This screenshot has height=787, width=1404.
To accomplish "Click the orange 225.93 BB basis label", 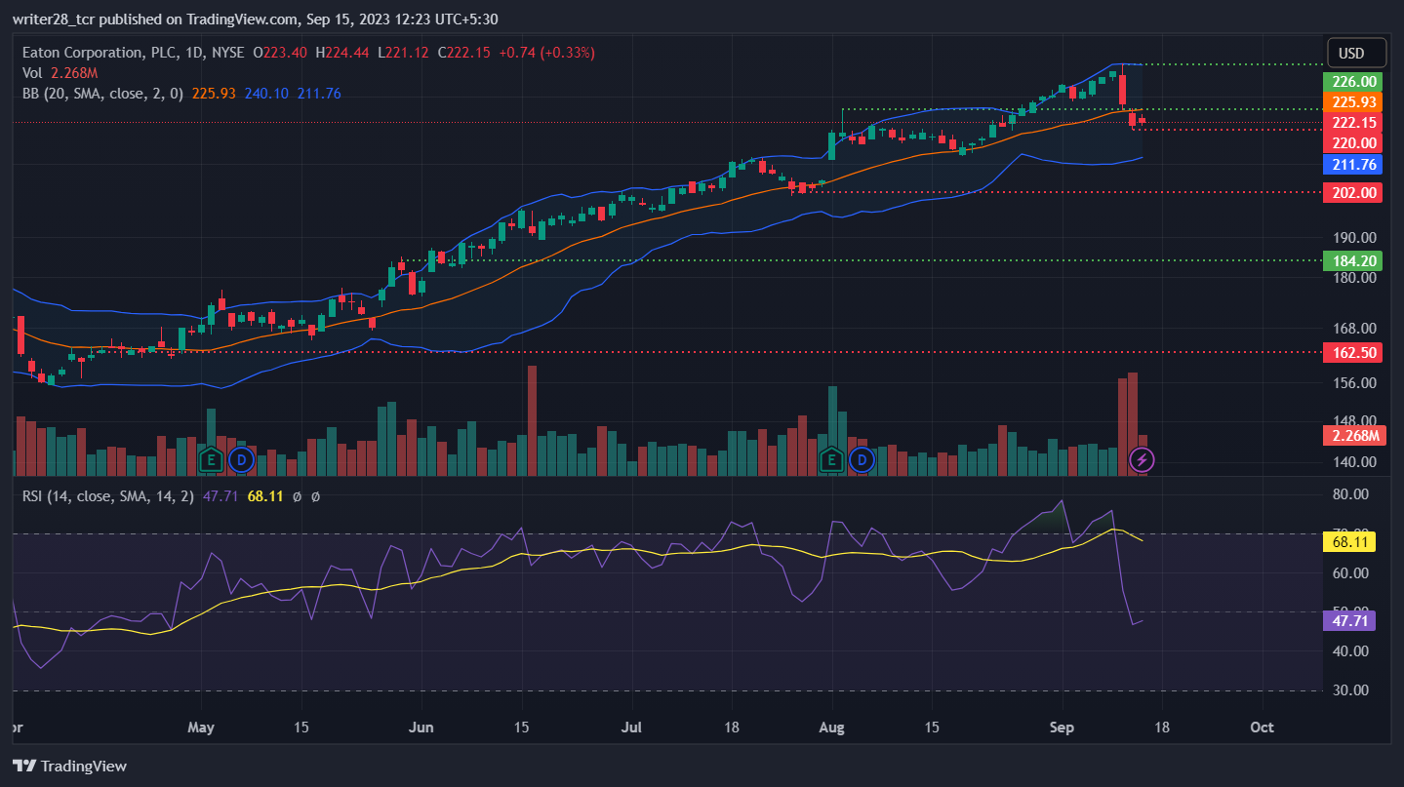I will (1351, 101).
